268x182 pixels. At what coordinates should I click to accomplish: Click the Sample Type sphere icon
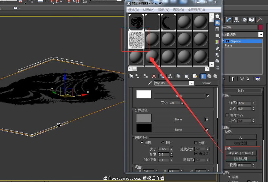point(217,17)
